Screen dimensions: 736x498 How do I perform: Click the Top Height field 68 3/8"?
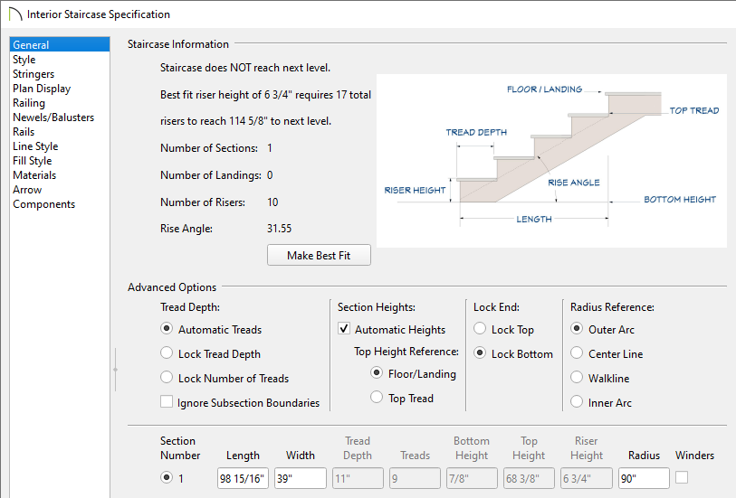(x=529, y=478)
